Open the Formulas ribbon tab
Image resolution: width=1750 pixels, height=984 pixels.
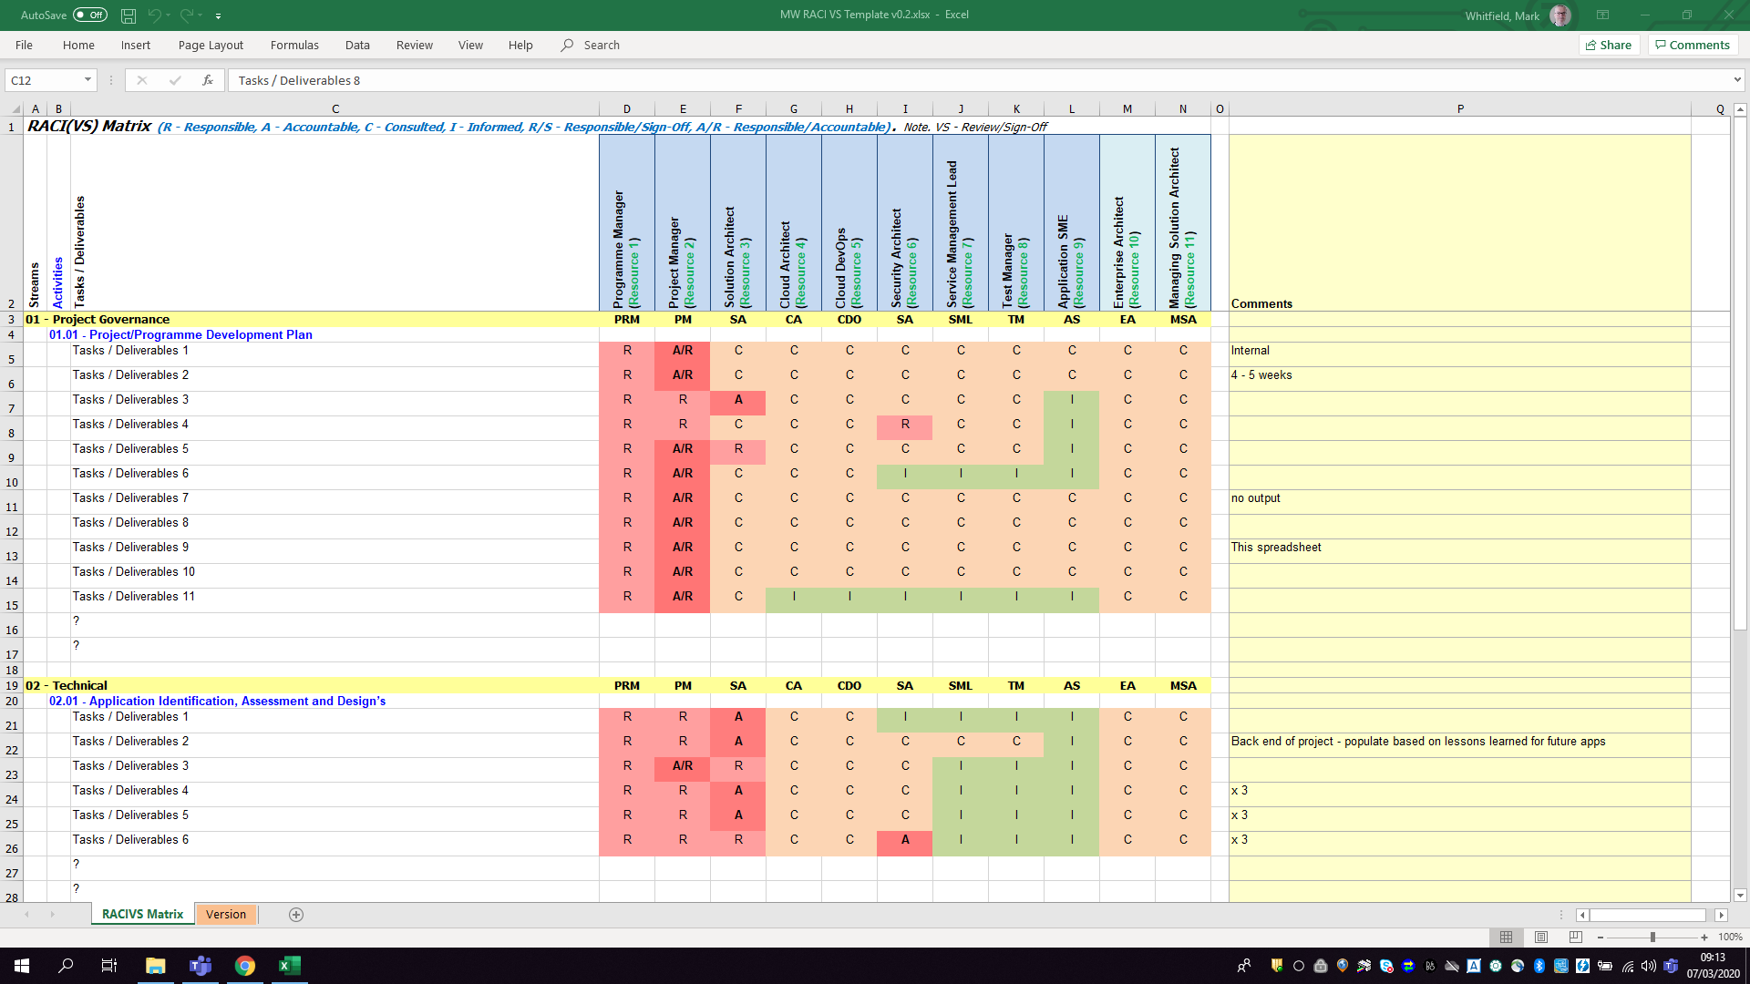coord(294,45)
